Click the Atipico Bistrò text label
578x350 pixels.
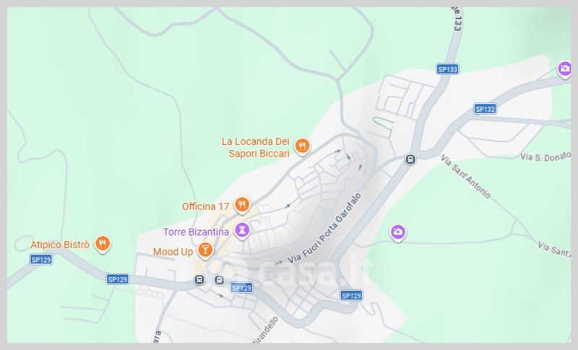click(60, 245)
